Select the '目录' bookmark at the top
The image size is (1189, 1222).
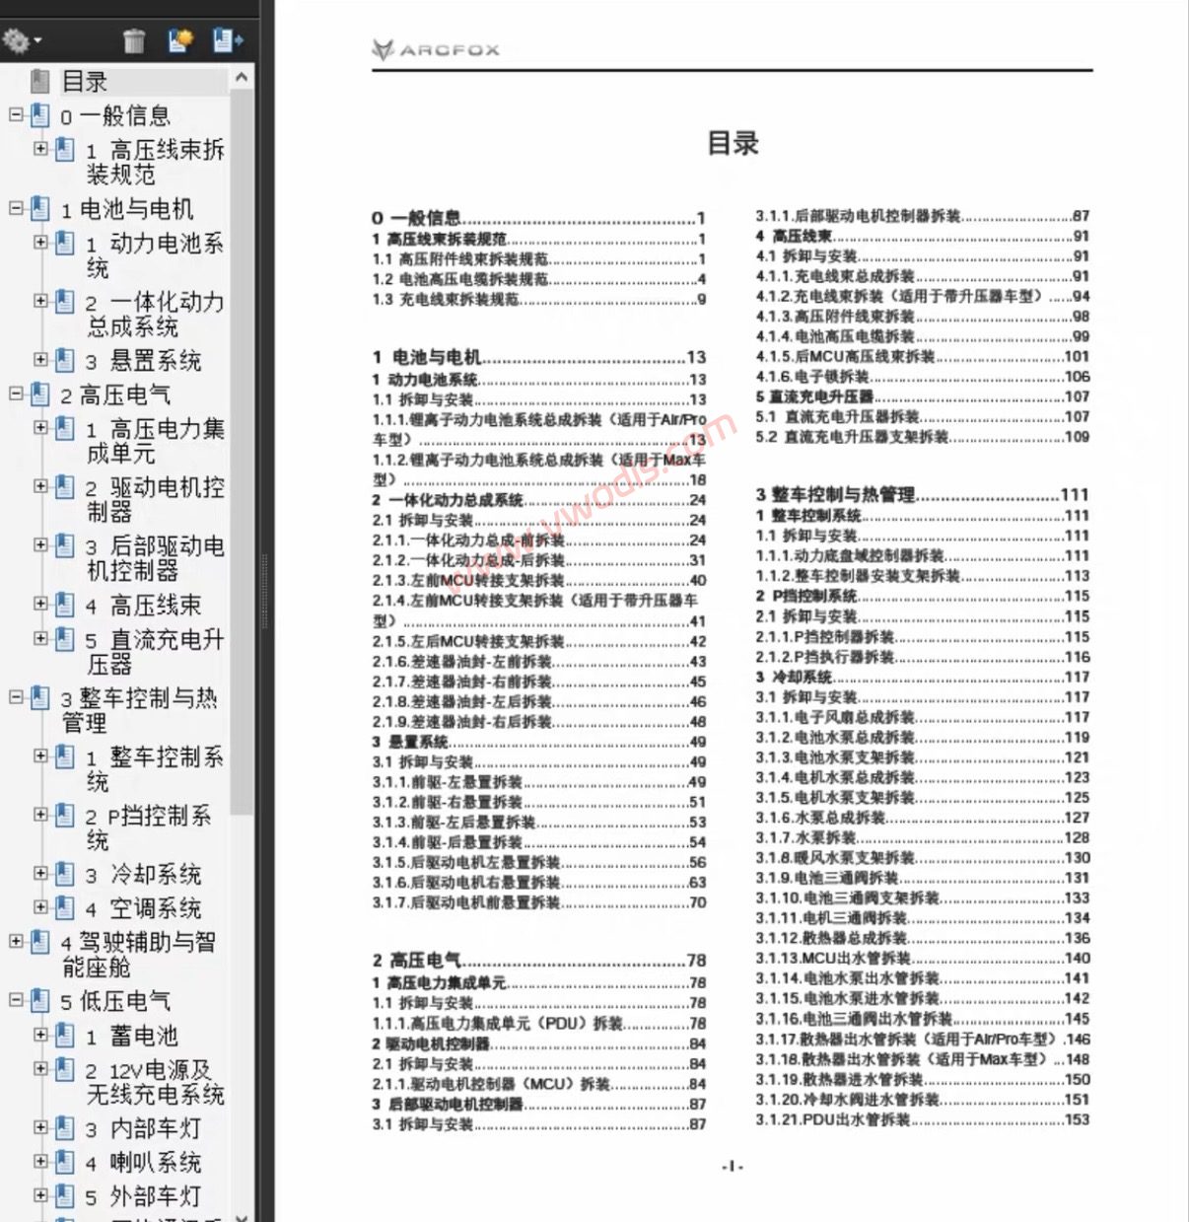coord(85,81)
